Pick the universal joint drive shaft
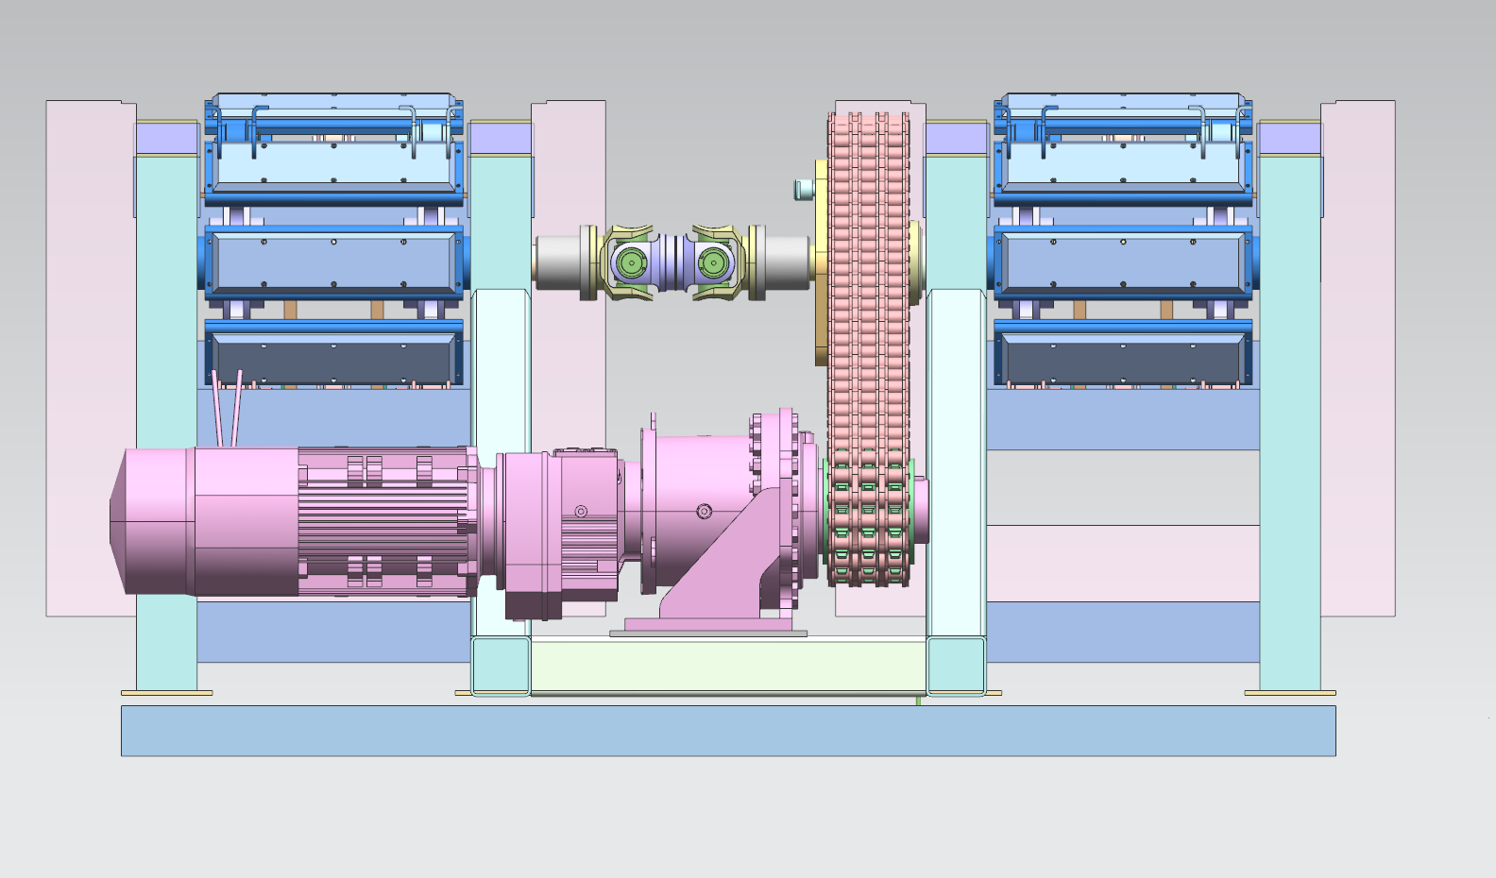The image size is (1496, 878). [671, 262]
